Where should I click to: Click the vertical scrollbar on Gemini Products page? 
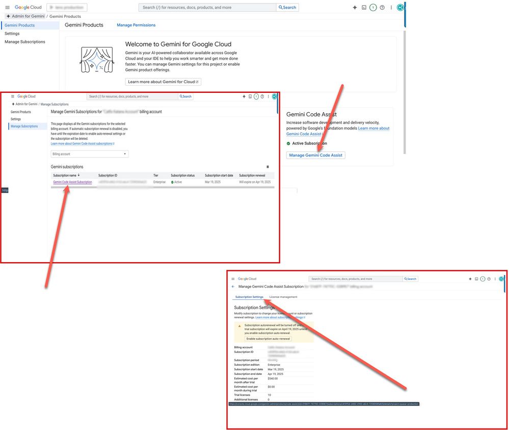pyautogui.click(x=405, y=92)
